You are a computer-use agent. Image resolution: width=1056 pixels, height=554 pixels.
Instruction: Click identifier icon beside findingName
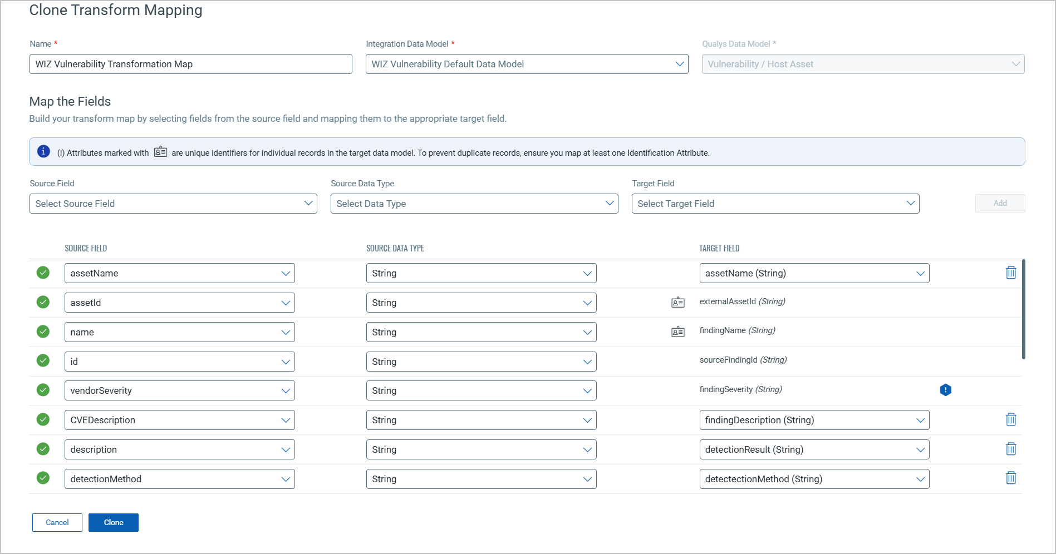[677, 332]
